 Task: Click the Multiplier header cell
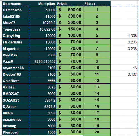[43, 4]
